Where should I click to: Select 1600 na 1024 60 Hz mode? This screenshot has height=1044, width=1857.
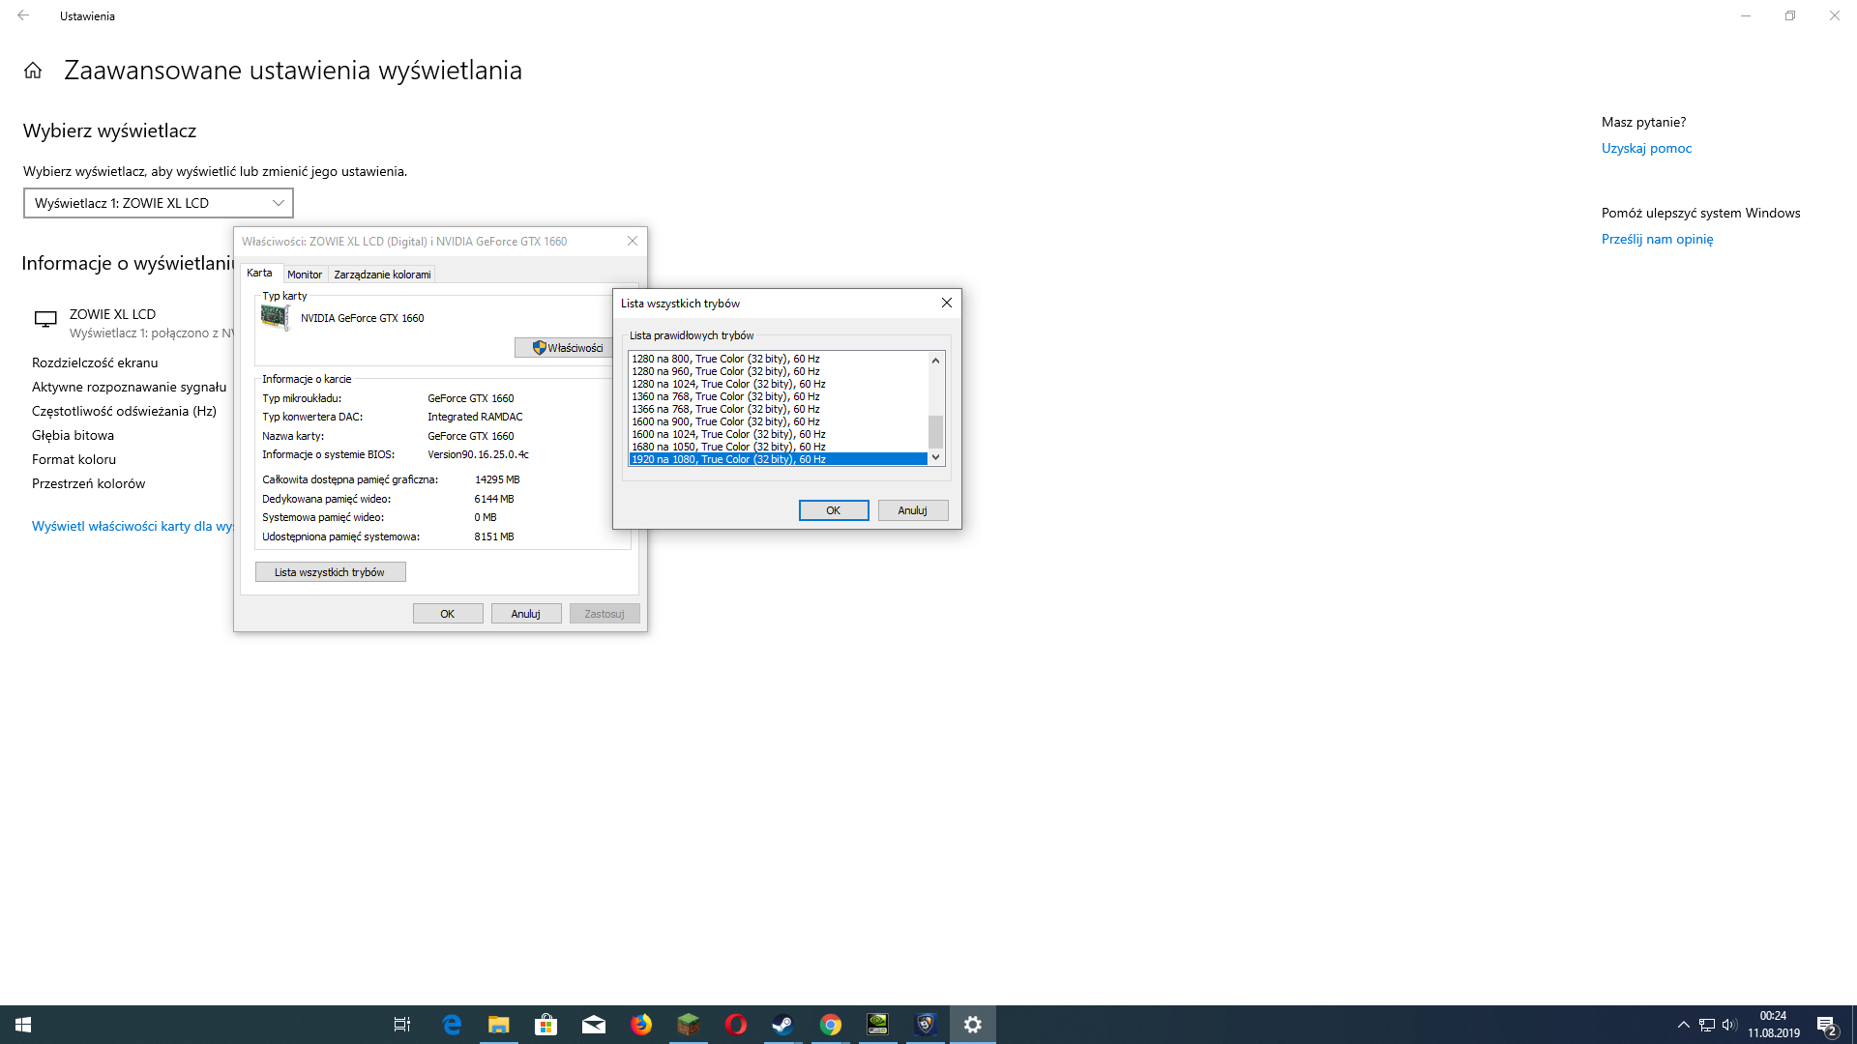coord(778,434)
